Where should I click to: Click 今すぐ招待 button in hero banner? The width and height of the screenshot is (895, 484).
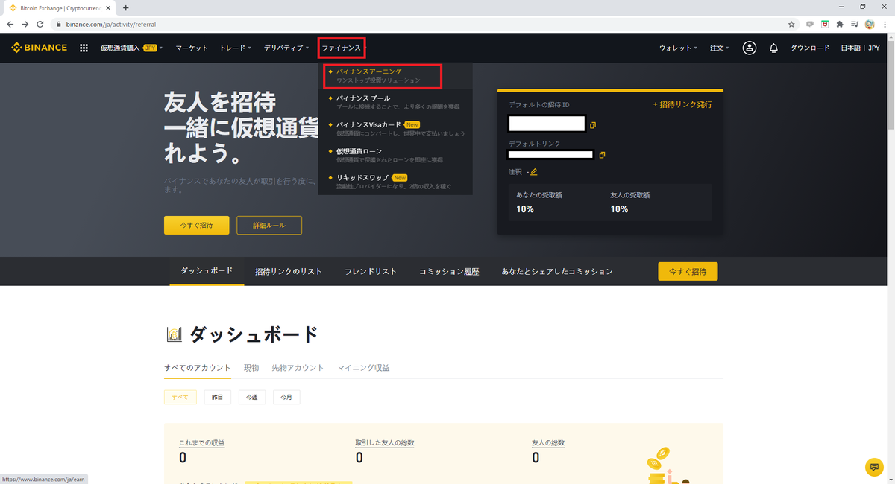click(197, 225)
